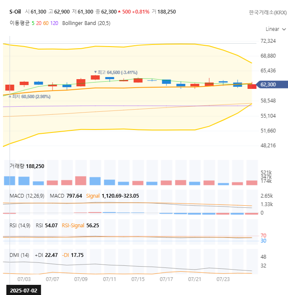Click the tall red volume bar above 07/09
The width and height of the screenshot is (288, 295).
(81, 181)
